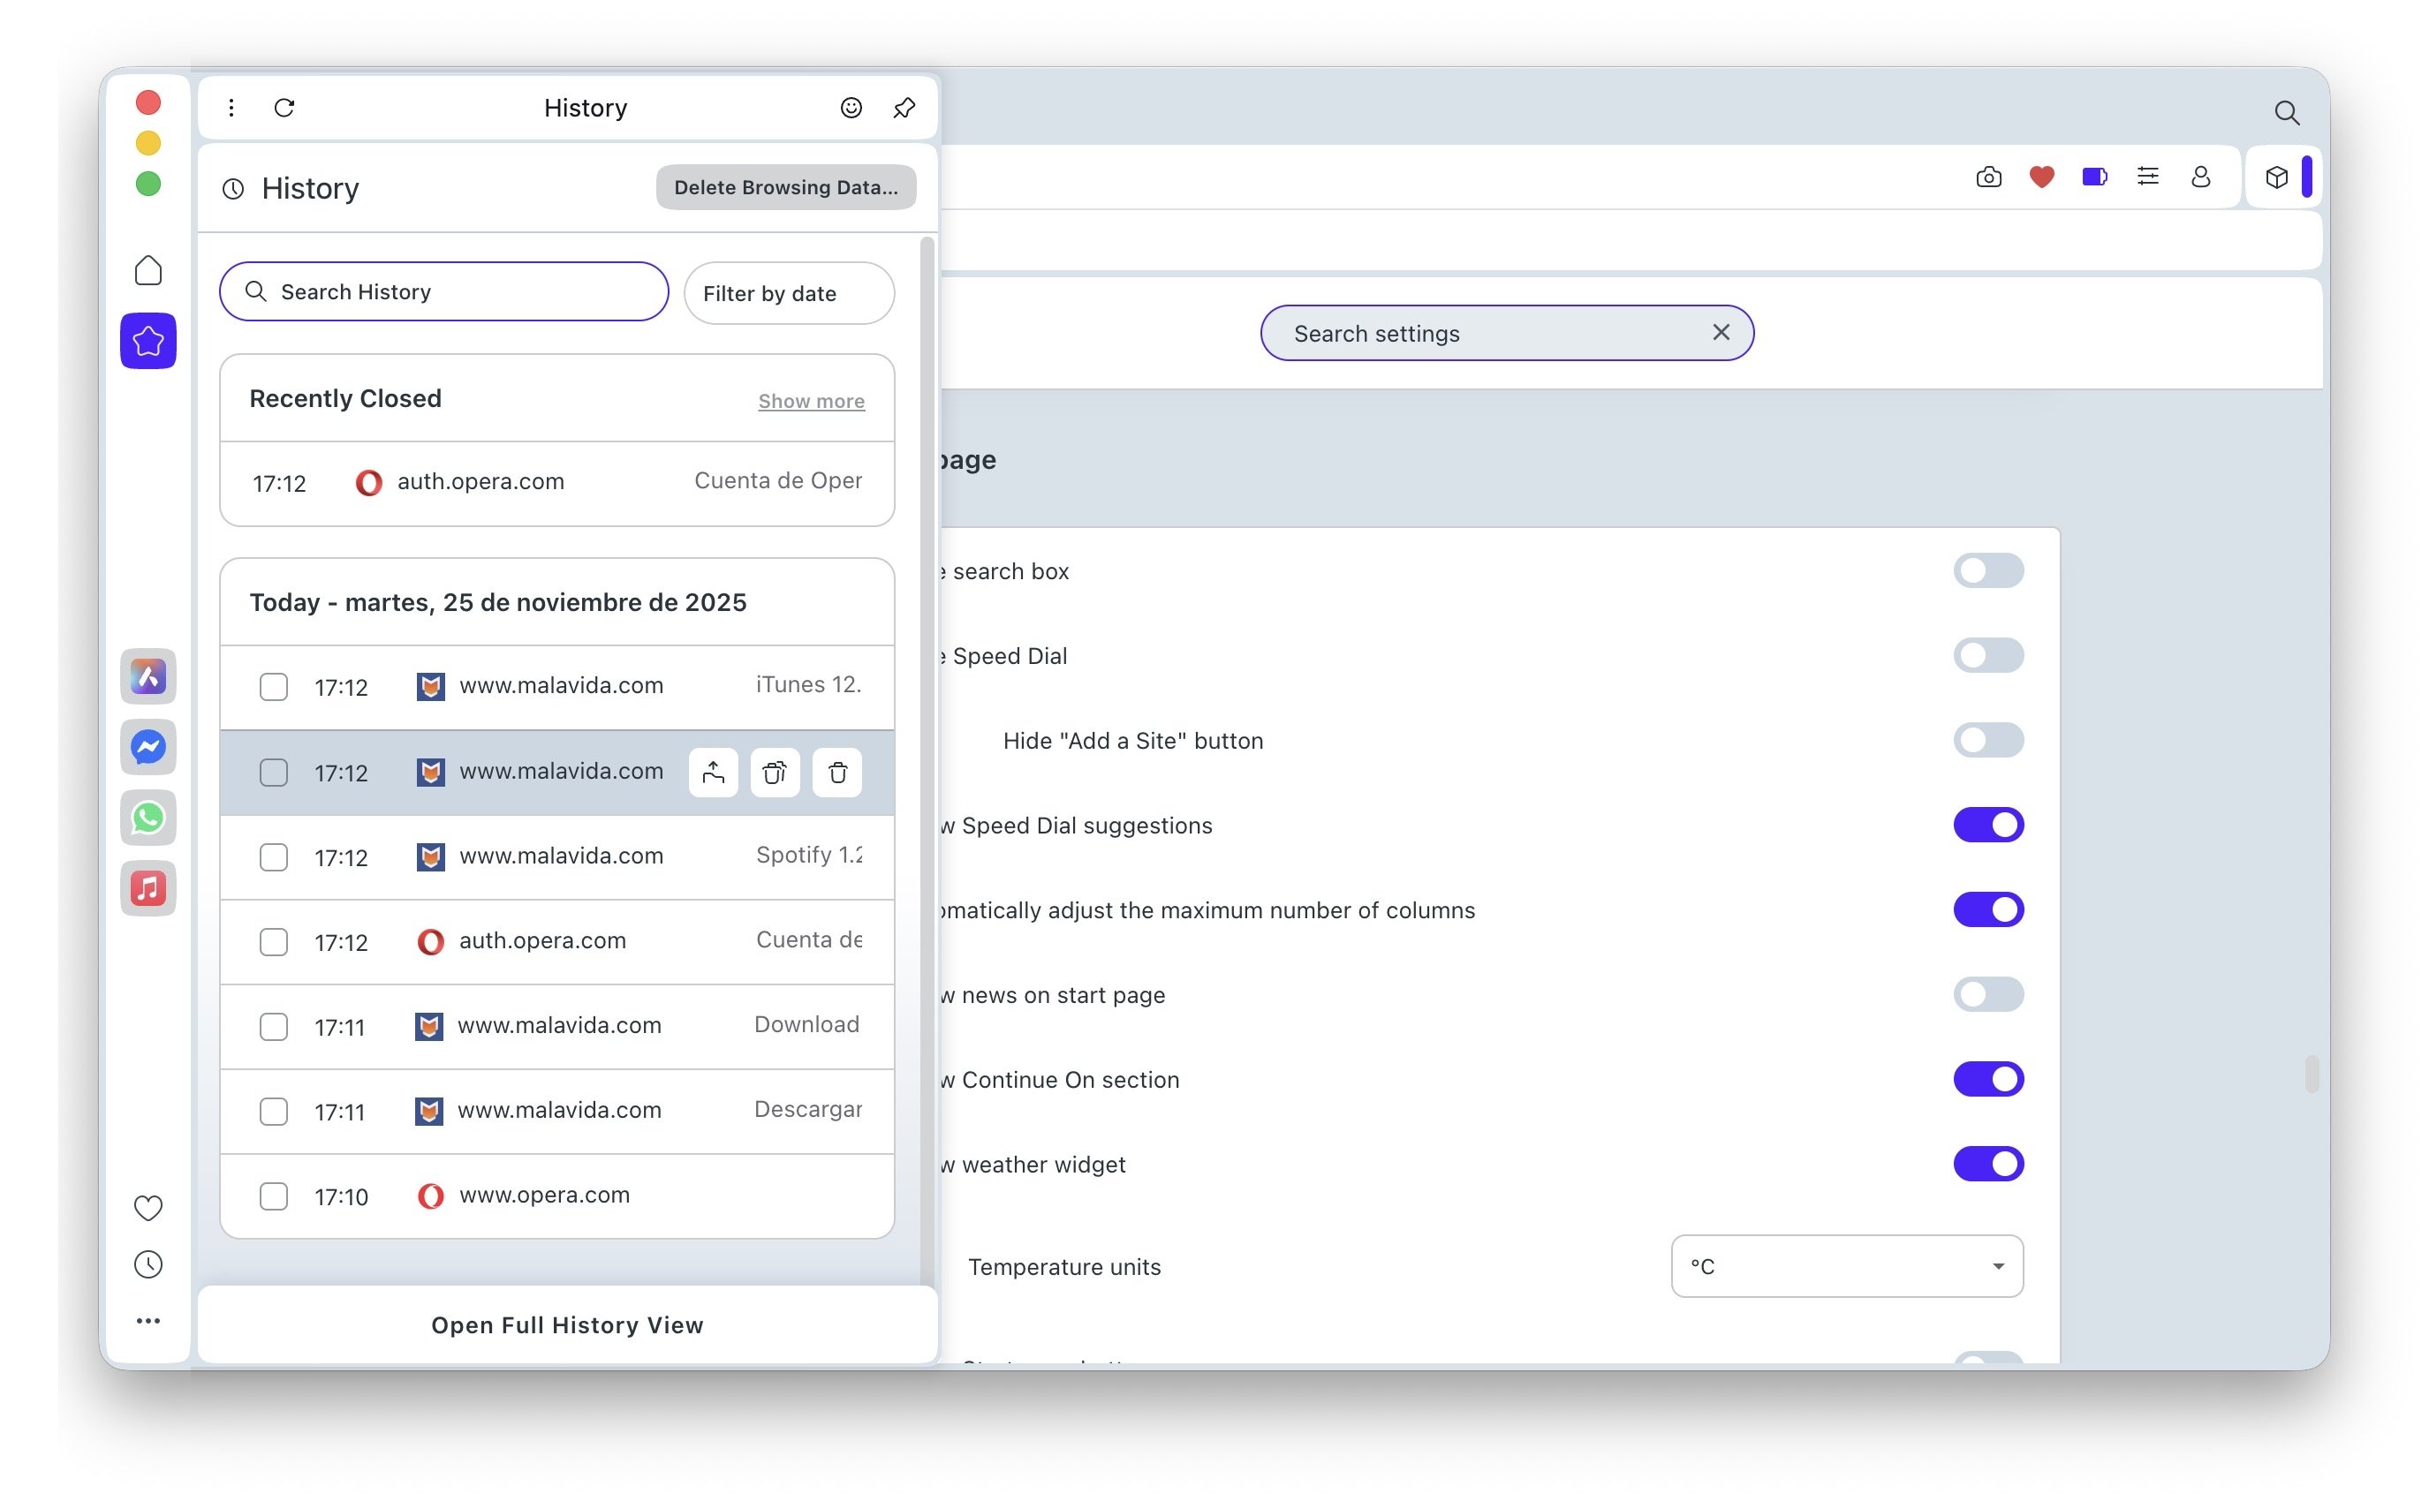
Task: Open the auth.opera.com recently closed entry
Action: click(481, 482)
